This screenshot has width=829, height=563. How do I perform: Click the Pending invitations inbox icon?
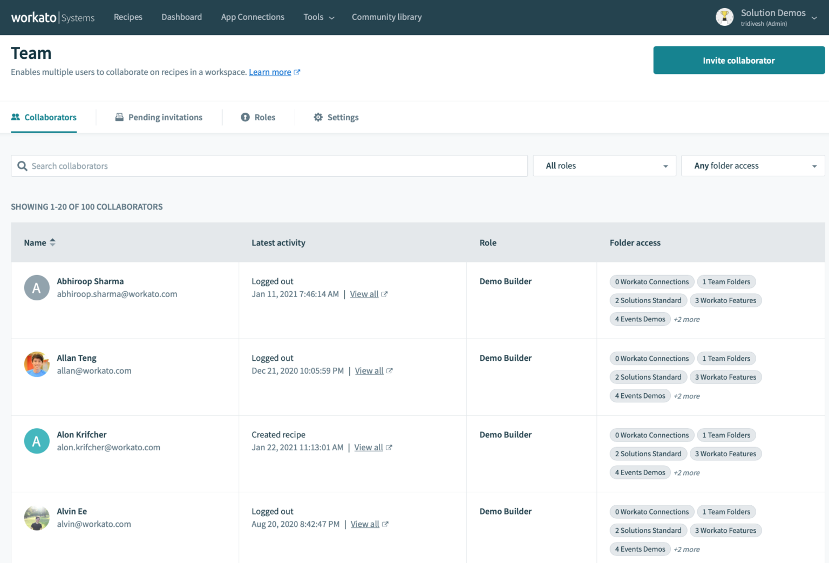[x=119, y=117]
